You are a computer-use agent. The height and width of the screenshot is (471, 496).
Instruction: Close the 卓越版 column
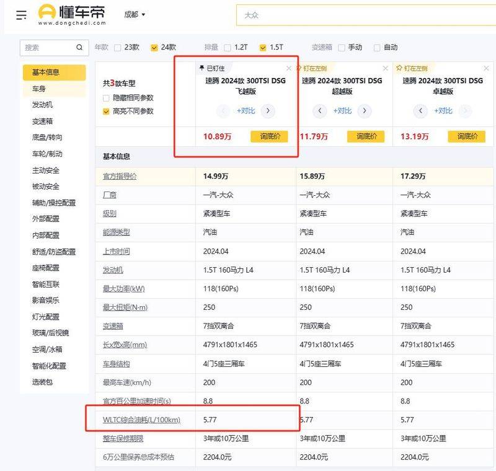click(x=486, y=68)
